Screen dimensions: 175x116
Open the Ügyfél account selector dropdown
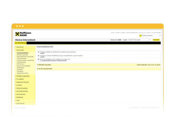pyautogui.click(x=139, y=40)
